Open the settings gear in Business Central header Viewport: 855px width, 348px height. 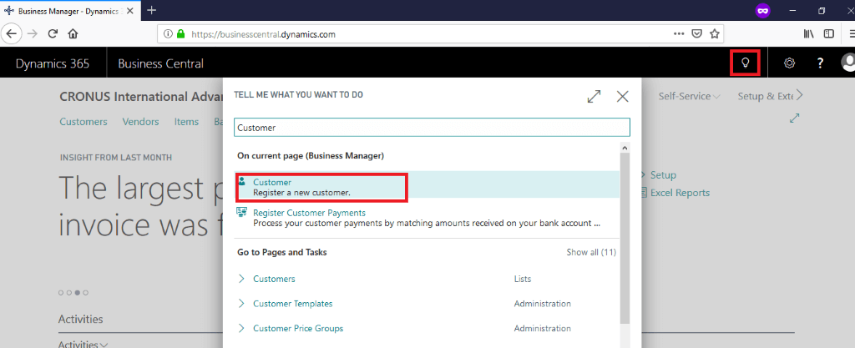pyautogui.click(x=789, y=63)
